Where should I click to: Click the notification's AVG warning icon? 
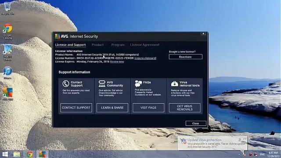point(183,141)
